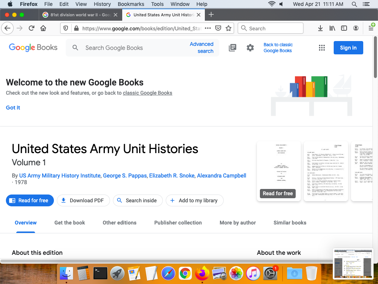
Task: Open page actions ellipsis in address bar
Action: [208, 28]
